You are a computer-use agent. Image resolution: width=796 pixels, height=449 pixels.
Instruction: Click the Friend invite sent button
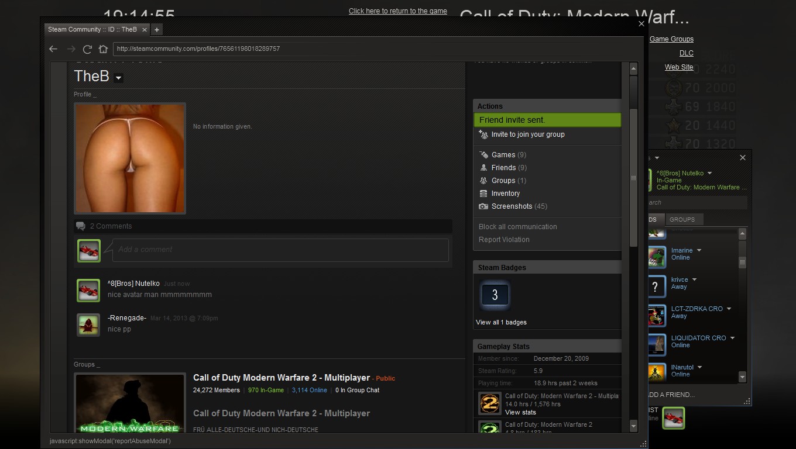click(x=547, y=120)
